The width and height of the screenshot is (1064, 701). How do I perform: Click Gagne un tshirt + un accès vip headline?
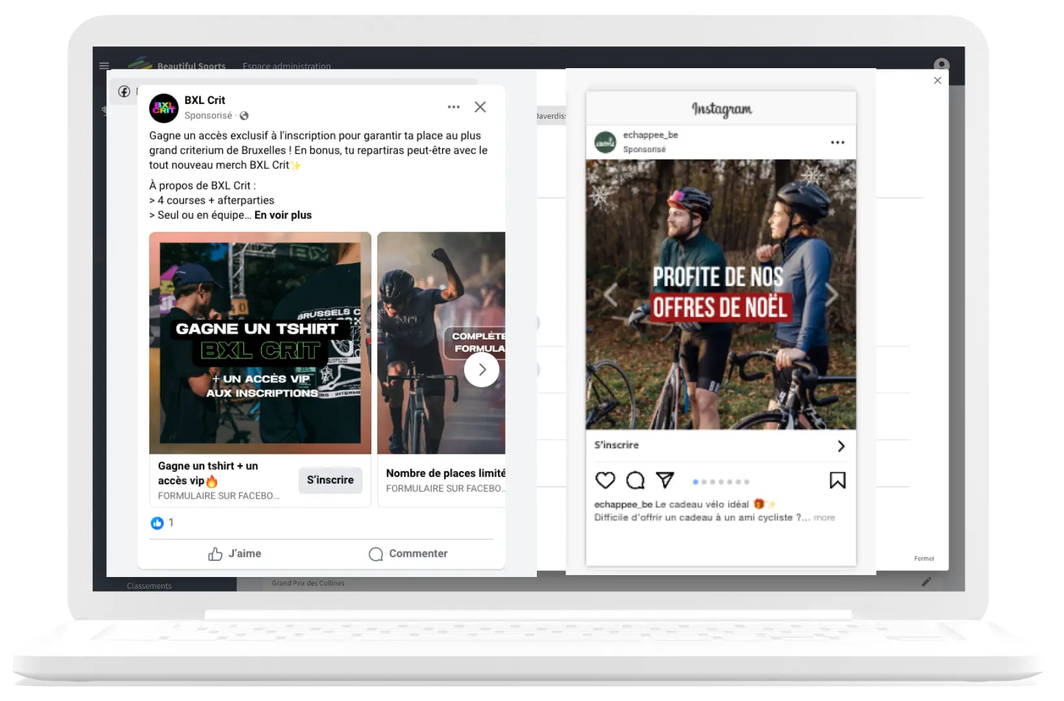(208, 473)
